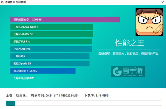The width and height of the screenshot is (166, 109).
Task: Select the 三星 GALAXY S6 bar
Action: 52,34
